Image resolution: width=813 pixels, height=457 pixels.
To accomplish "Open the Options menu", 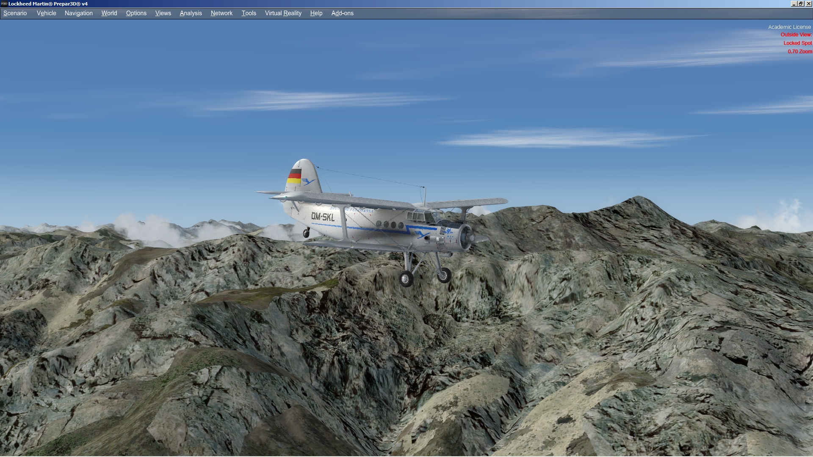I will pos(136,13).
